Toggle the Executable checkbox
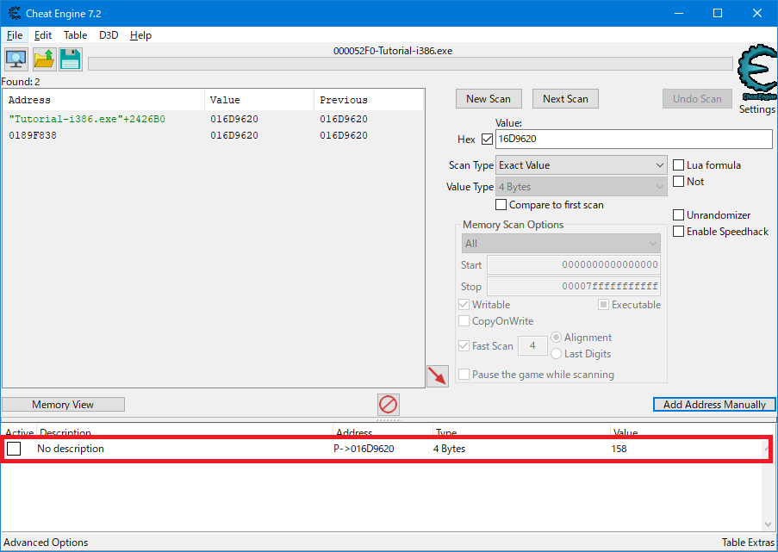Viewport: 778px width, 552px height. point(603,305)
